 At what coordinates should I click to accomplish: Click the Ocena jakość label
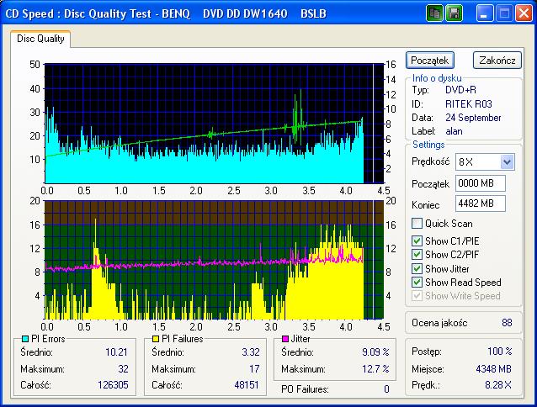click(x=439, y=323)
